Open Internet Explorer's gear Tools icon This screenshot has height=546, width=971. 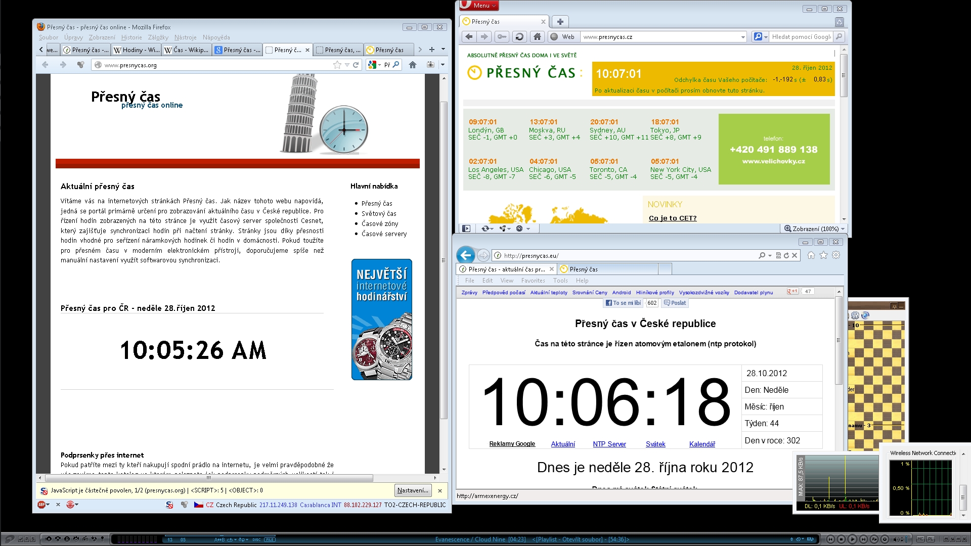836,255
